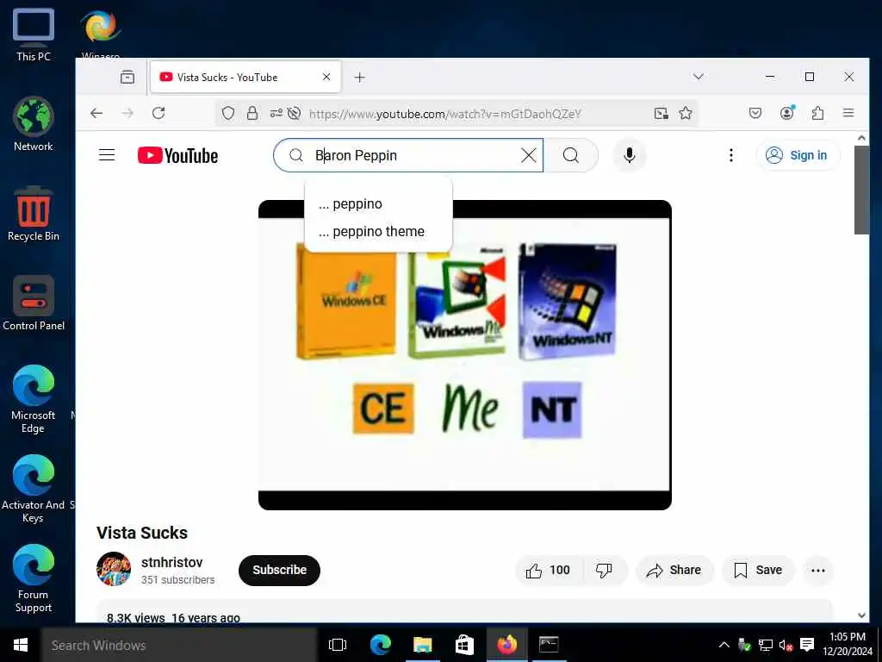The height and width of the screenshot is (662, 882).
Task: Open the command prompt taskbar icon
Action: (x=549, y=645)
